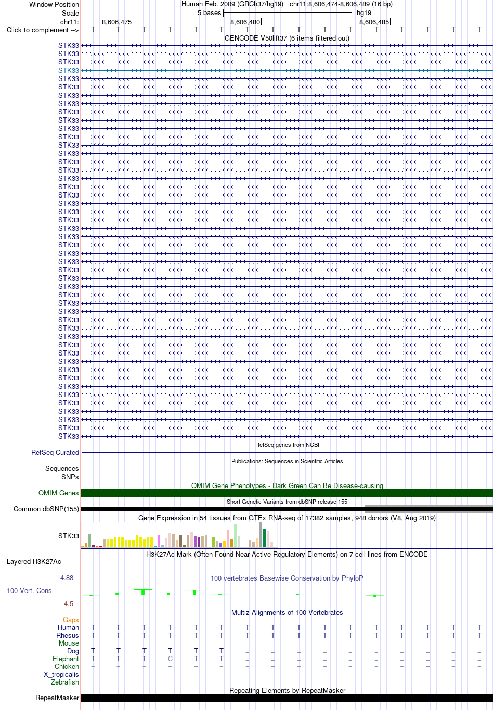Click the 'C' base in Elephant row
494x710 pixels.
(170, 659)
